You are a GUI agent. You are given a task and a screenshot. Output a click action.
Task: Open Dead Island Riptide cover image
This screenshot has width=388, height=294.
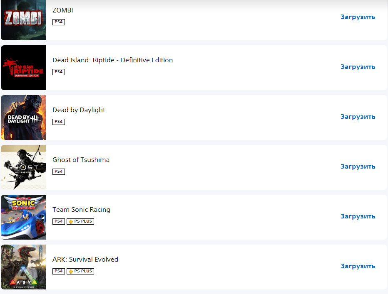[x=23, y=68]
